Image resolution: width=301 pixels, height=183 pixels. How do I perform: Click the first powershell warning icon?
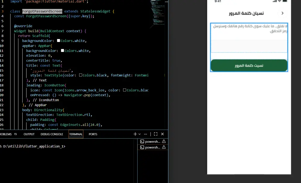tap(164, 141)
